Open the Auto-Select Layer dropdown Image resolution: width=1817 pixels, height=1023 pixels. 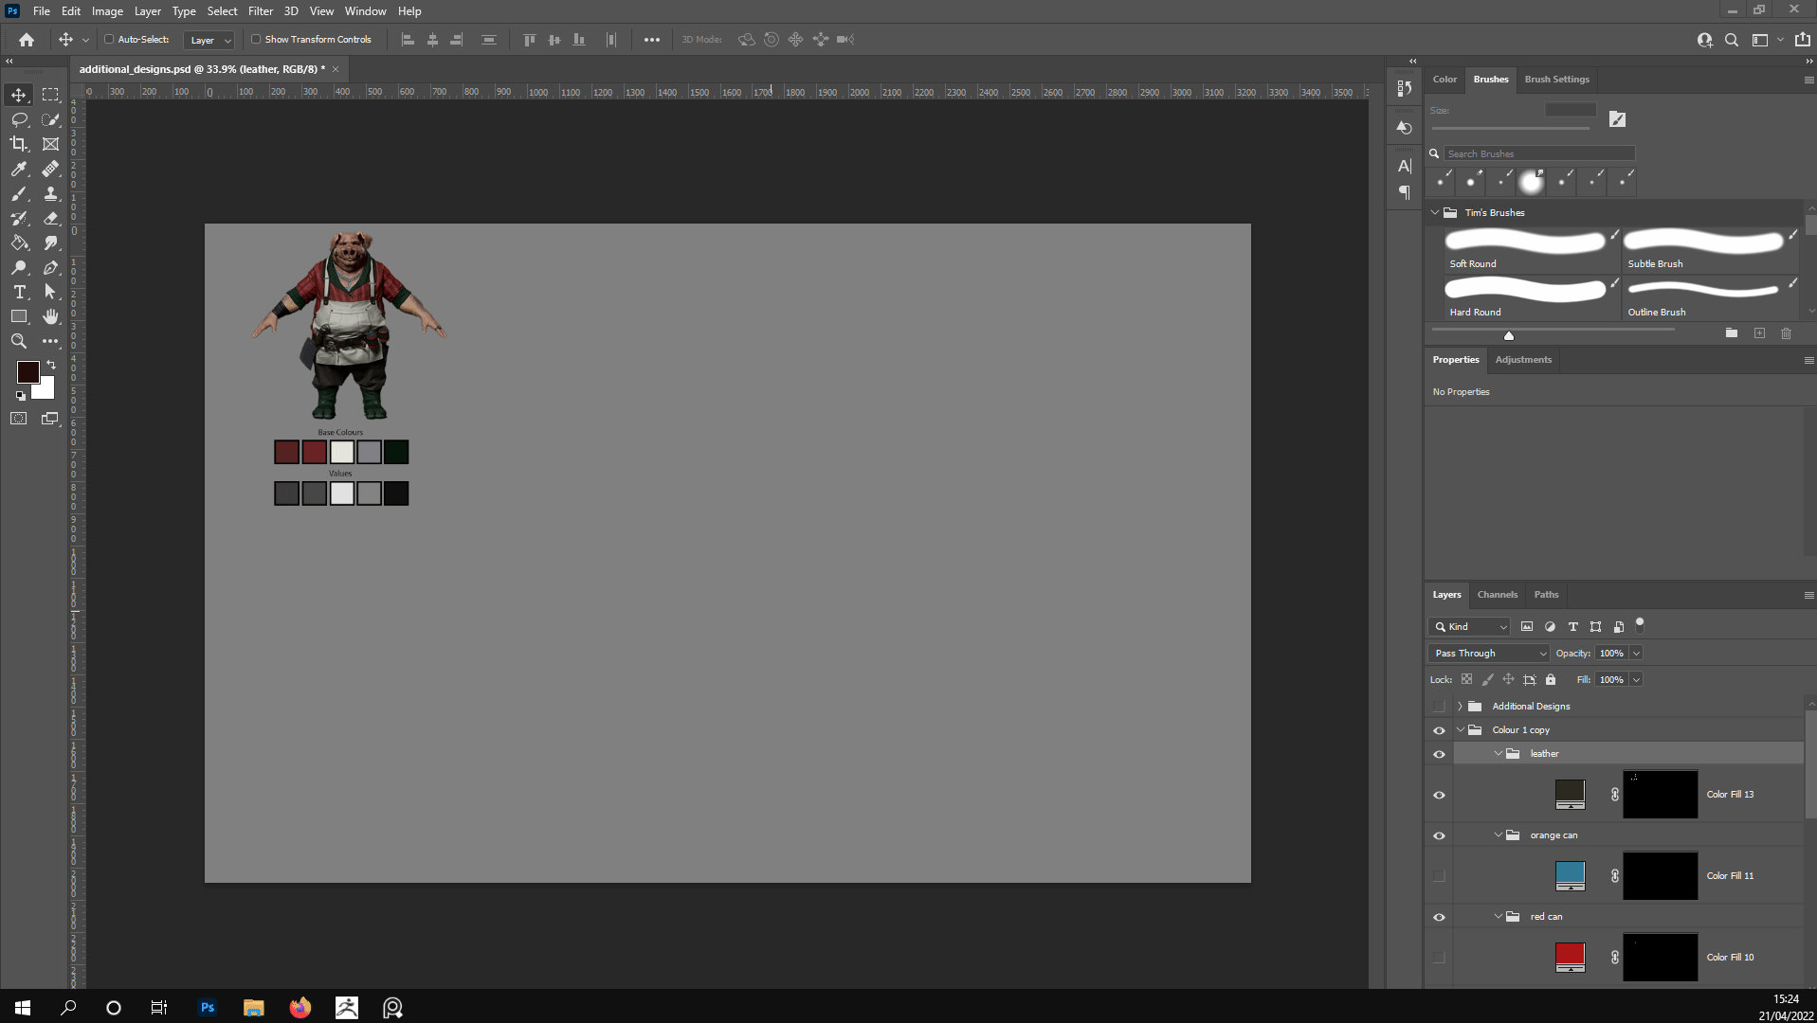209,40
